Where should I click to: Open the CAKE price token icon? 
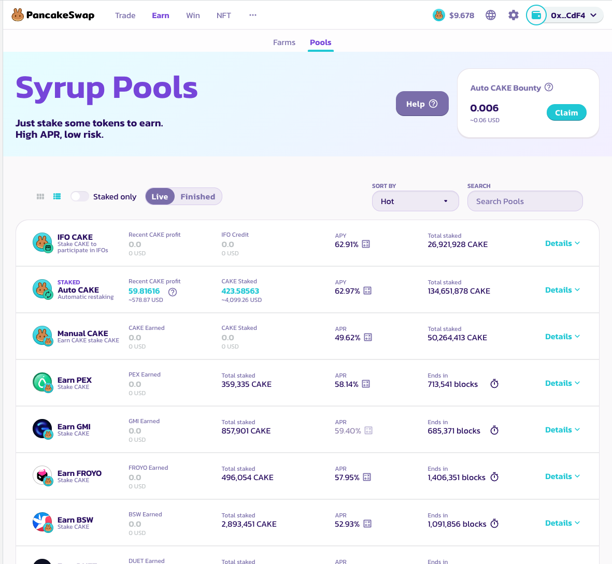coord(439,15)
